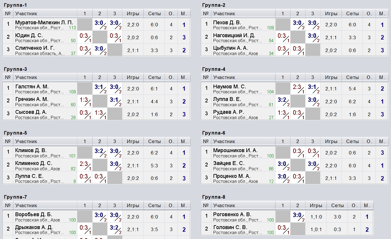Click Наумов М. С. 2:3 score cell

(298, 89)
